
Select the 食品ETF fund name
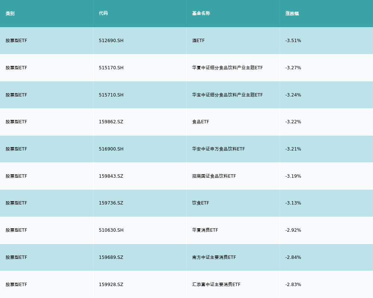click(201, 122)
